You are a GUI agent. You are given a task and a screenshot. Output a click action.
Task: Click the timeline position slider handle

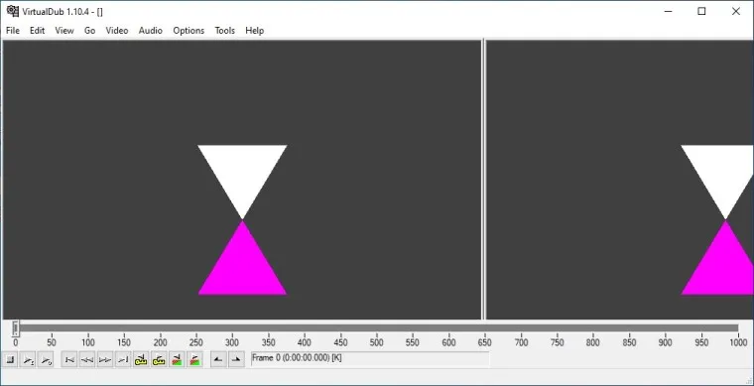(16, 328)
